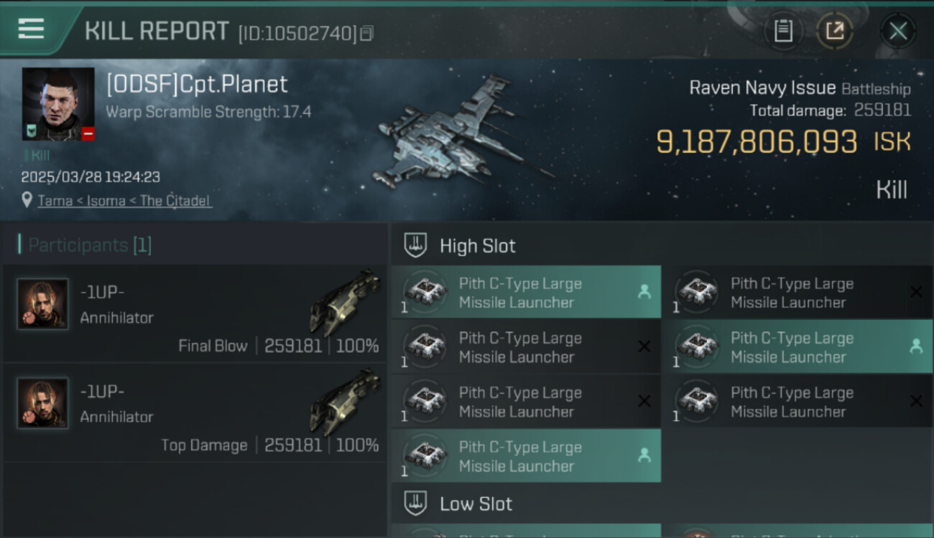The height and width of the screenshot is (538, 934).
Task: Click the red minus standing badge
Action: click(88, 133)
